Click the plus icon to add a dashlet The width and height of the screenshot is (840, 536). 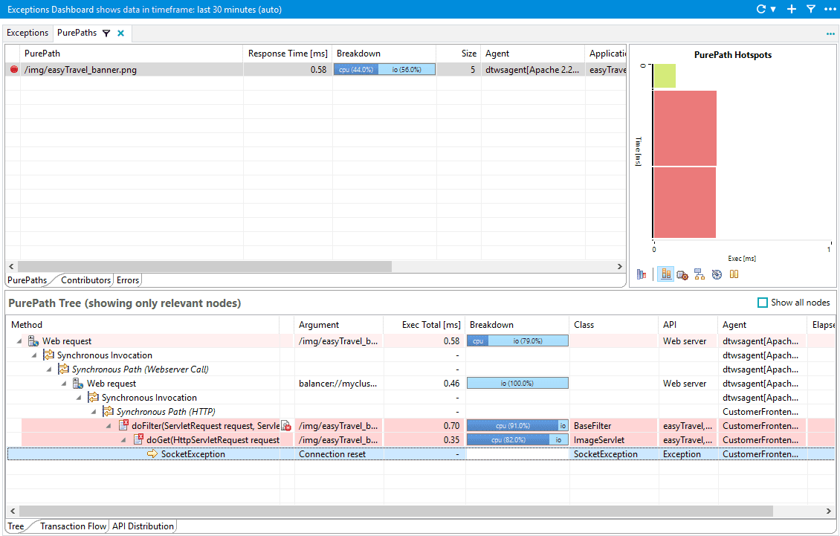point(792,9)
